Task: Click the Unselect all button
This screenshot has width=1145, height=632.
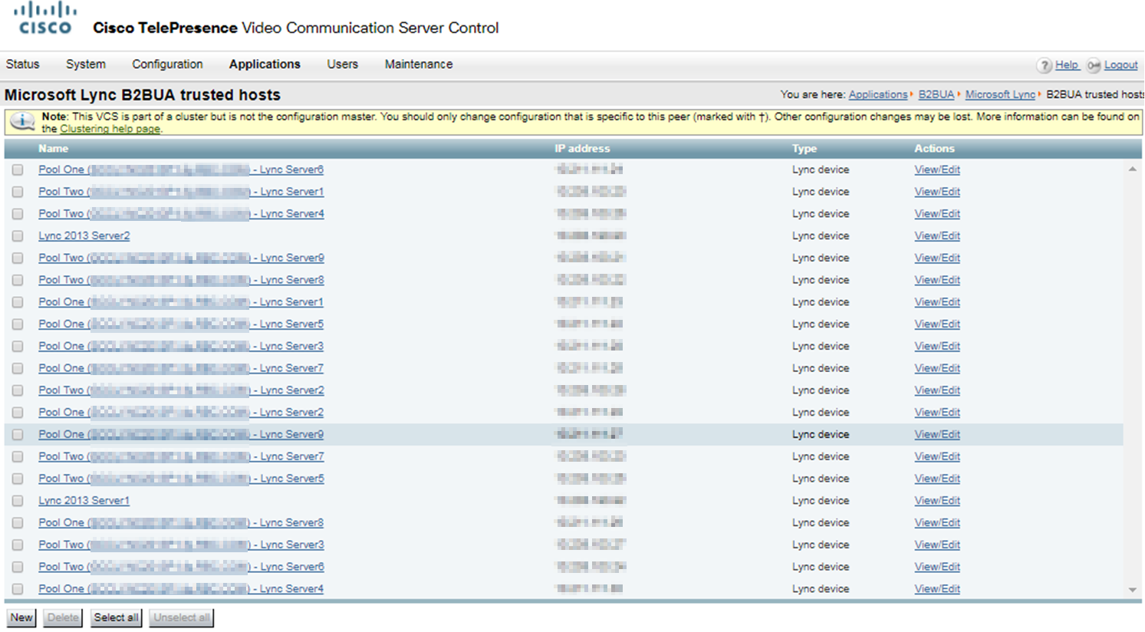Action: pyautogui.click(x=182, y=617)
